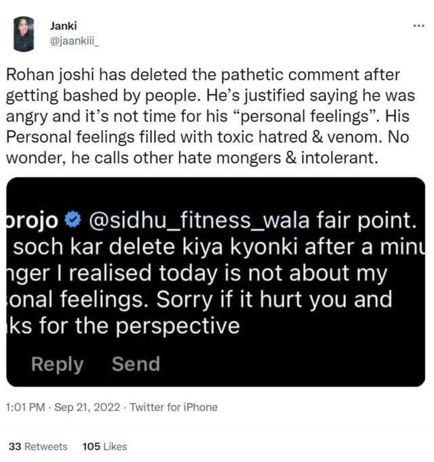Open Janki's profile picture
434x462 pixels.
(24, 34)
